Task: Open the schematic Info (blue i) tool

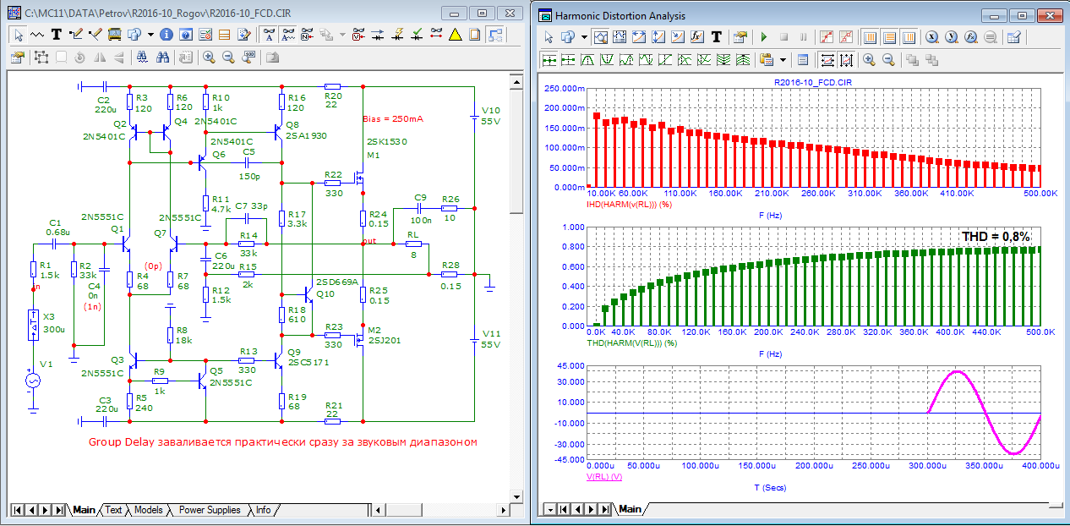Action: click(166, 35)
